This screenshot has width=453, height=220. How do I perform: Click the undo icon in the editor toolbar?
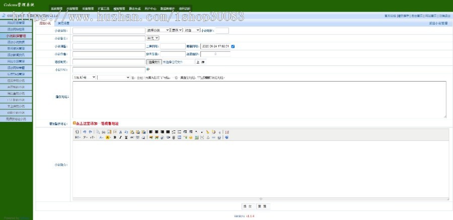85,131
